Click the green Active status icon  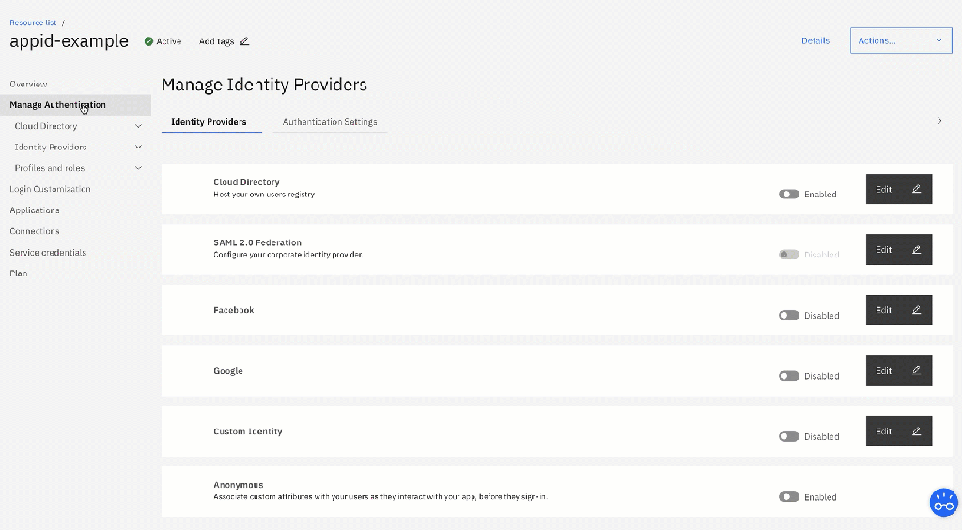pos(148,41)
